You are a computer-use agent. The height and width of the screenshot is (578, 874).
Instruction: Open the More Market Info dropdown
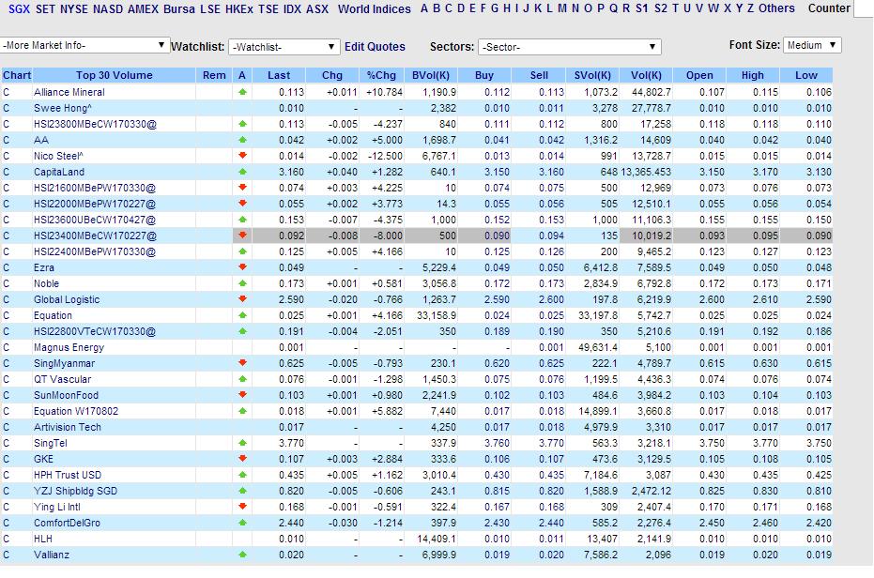click(x=84, y=45)
